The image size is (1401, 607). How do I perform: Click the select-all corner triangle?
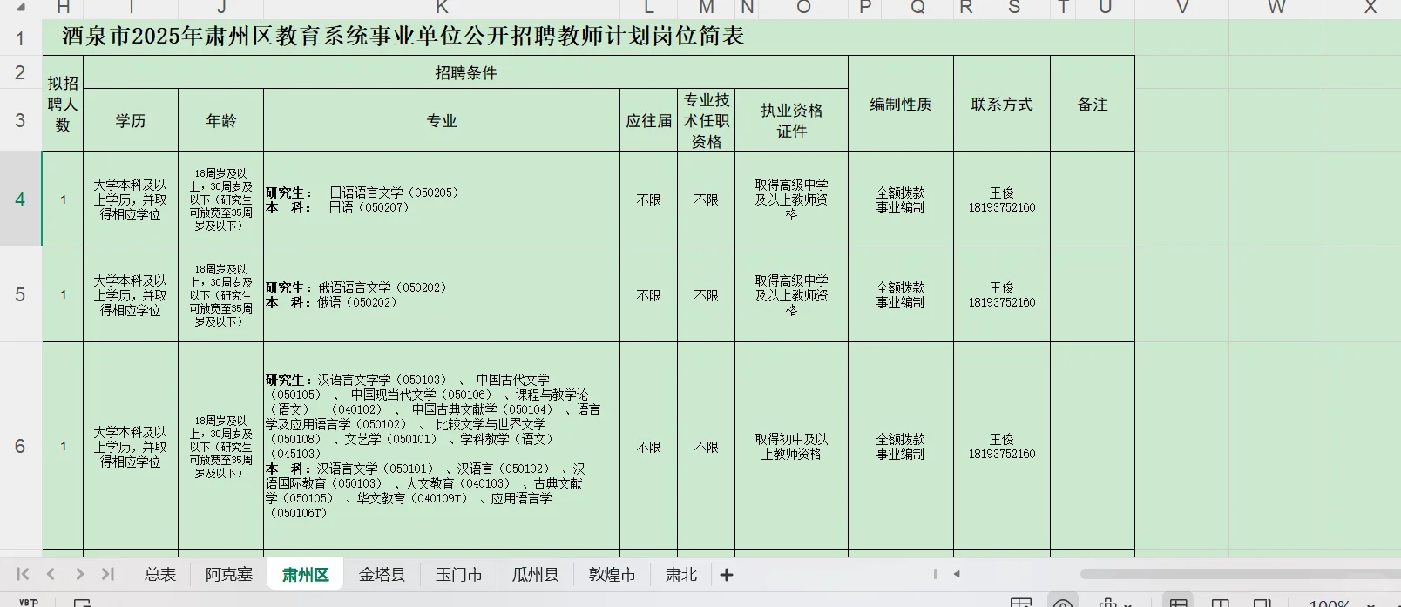(21, 8)
